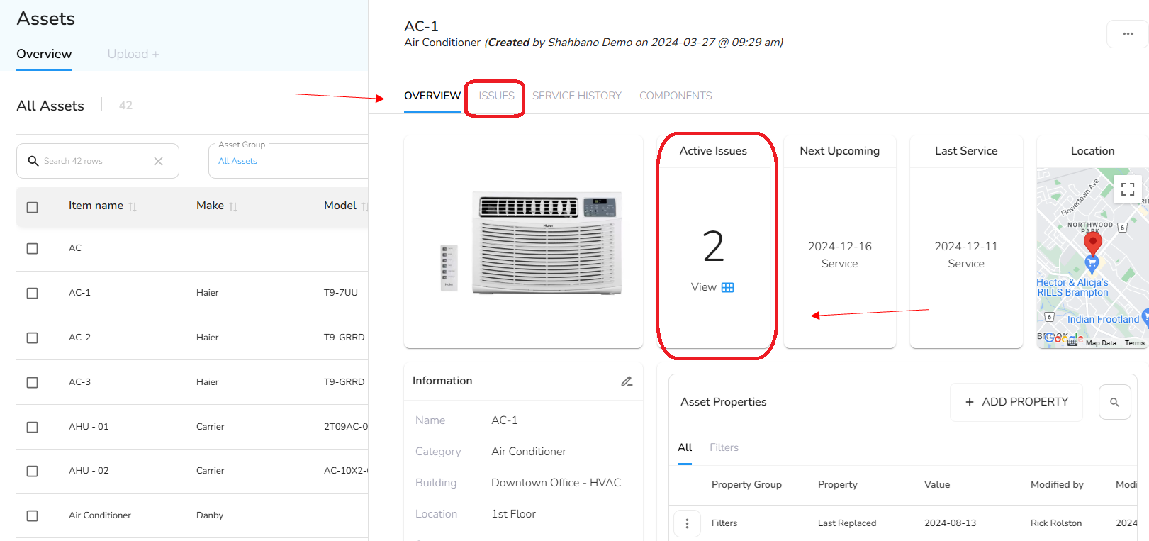Check the box for the AC row
This screenshot has height=541, width=1149.
point(32,248)
